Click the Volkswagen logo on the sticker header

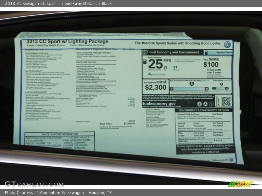227,44
